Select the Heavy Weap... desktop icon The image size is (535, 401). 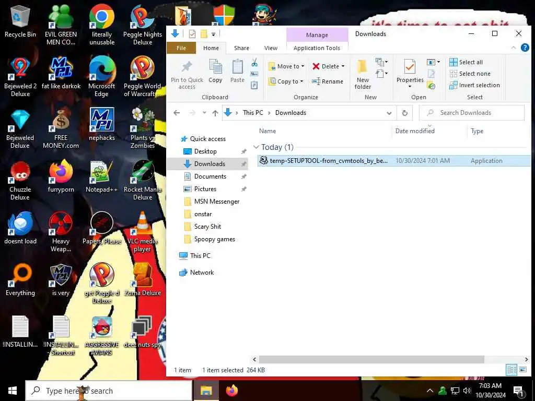[61, 232]
